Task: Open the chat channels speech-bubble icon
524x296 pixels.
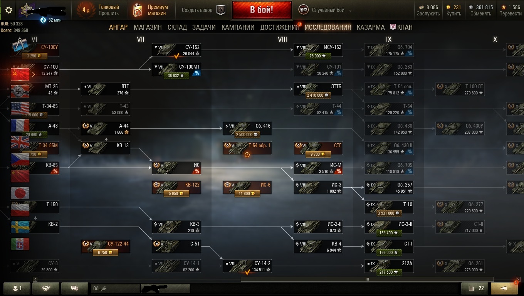Action: pos(75,288)
